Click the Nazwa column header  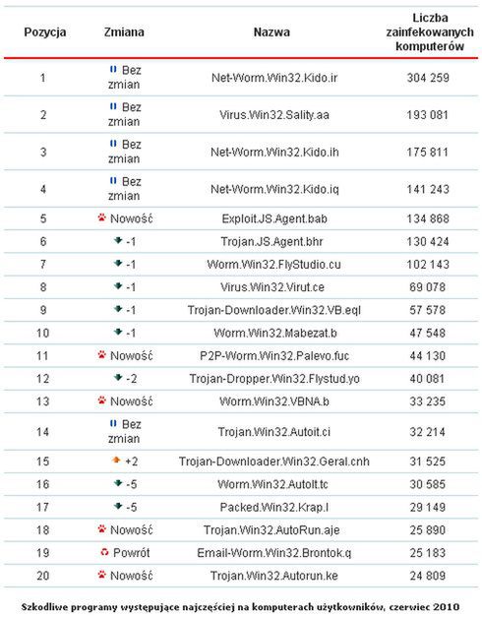coord(271,32)
